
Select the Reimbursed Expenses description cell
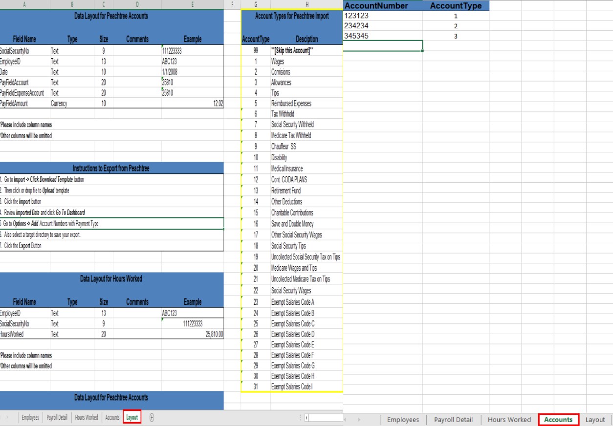(x=306, y=104)
